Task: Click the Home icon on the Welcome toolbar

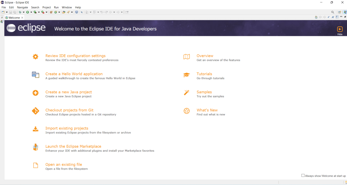Action: click(316, 17)
